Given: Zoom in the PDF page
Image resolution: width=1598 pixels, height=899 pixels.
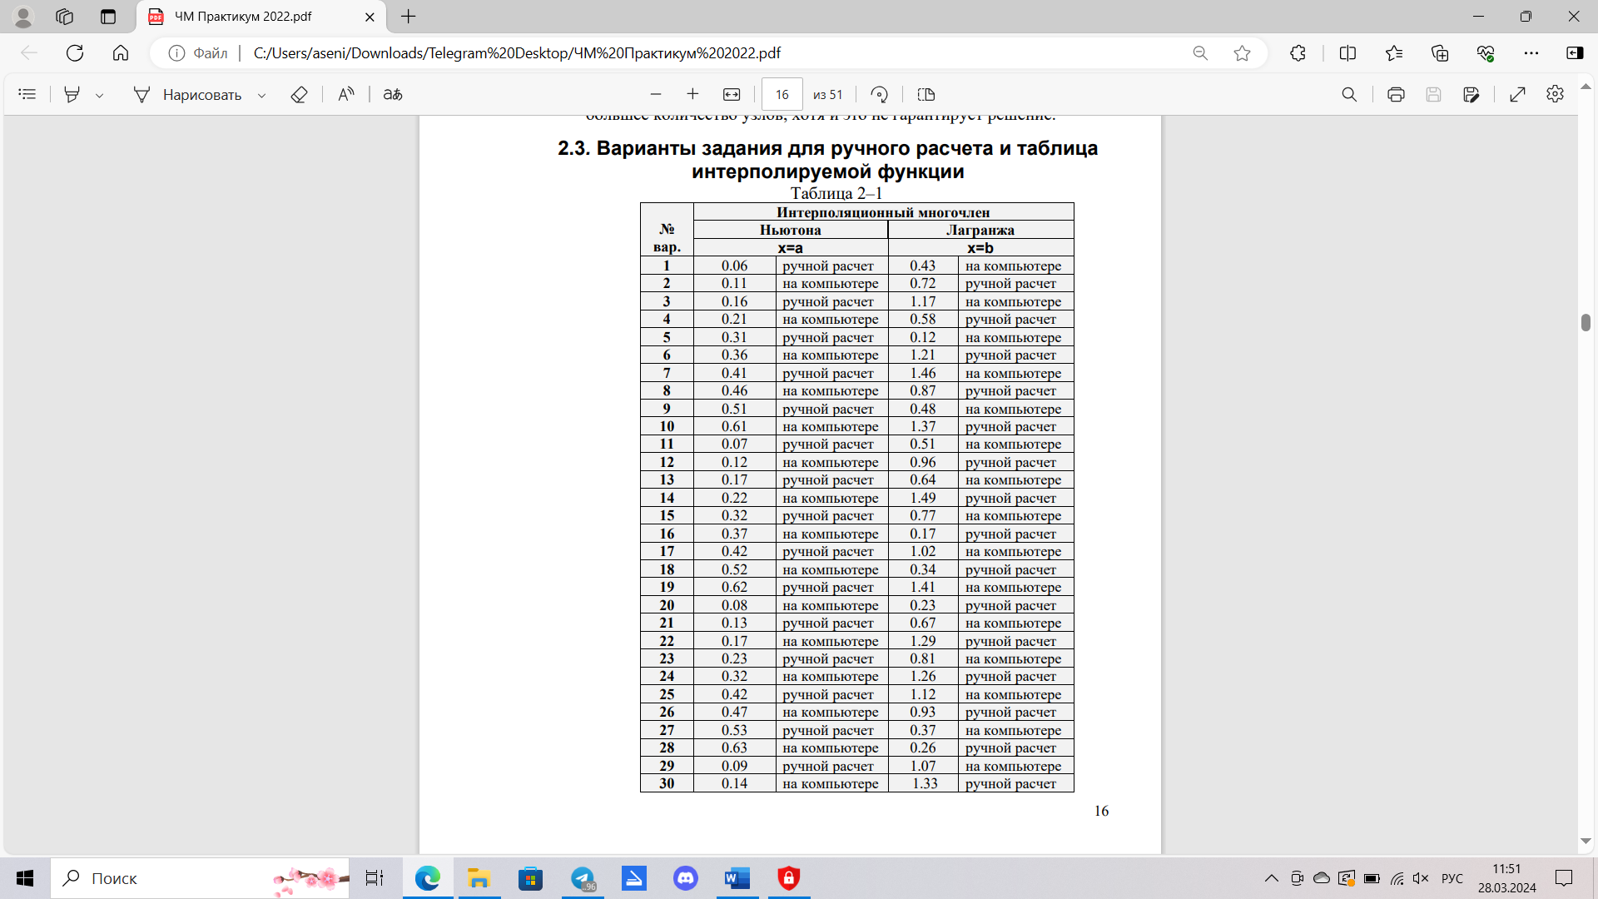Looking at the screenshot, I should 692,94.
